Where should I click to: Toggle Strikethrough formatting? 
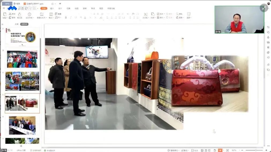[x=80, y=18]
